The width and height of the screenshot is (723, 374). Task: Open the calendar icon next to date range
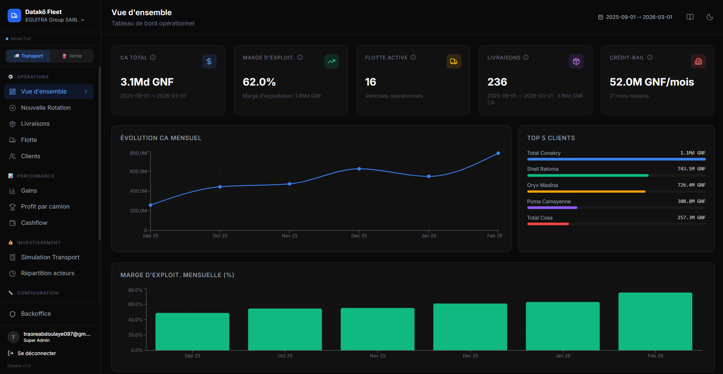click(600, 17)
